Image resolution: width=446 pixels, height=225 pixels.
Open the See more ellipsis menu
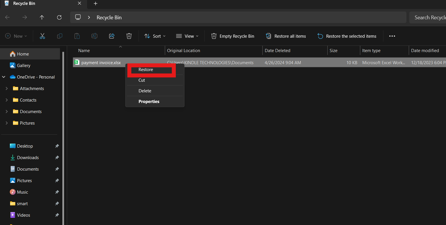(392, 36)
